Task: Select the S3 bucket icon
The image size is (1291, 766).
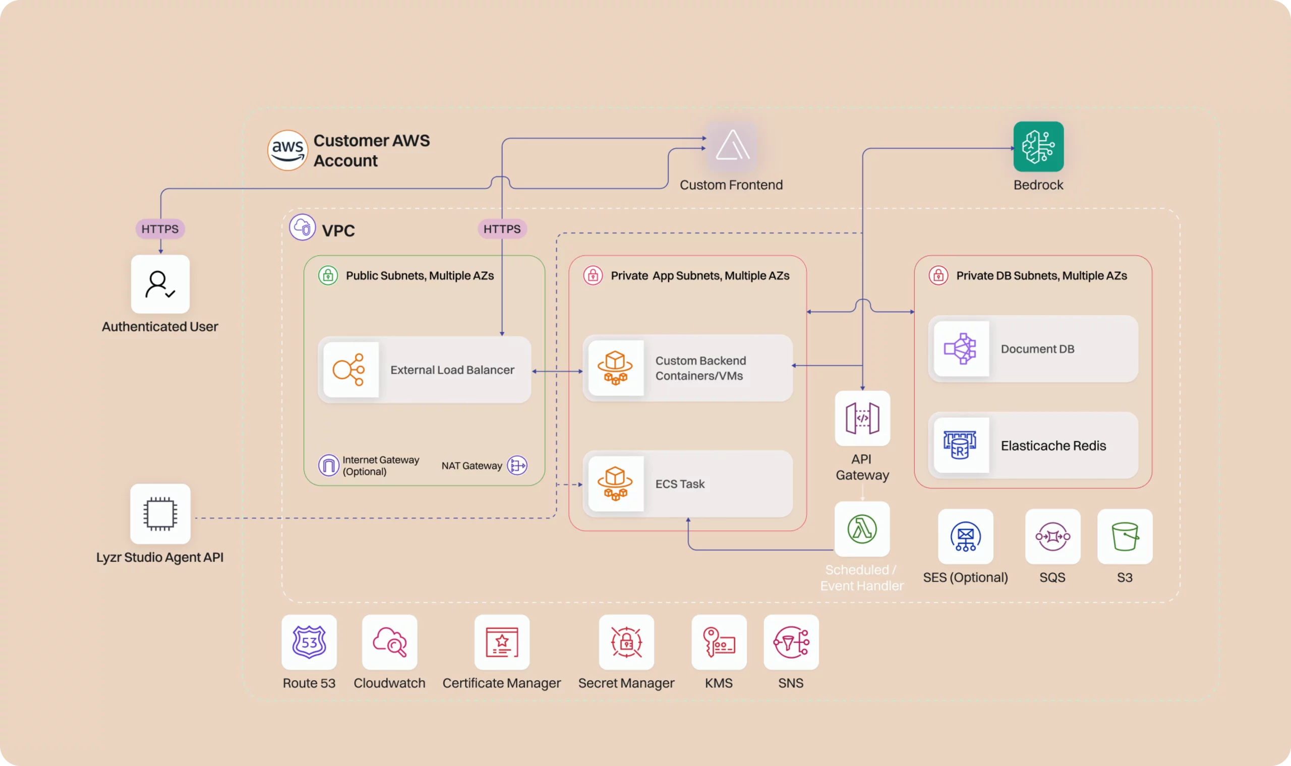Action: click(1125, 537)
